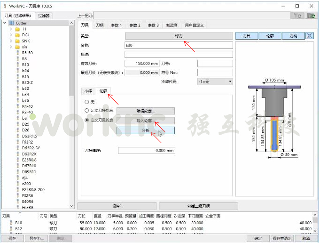This screenshot has width=320, height=243.
Task: Select 定义刀具轮廓 radio option
Action: point(87,120)
